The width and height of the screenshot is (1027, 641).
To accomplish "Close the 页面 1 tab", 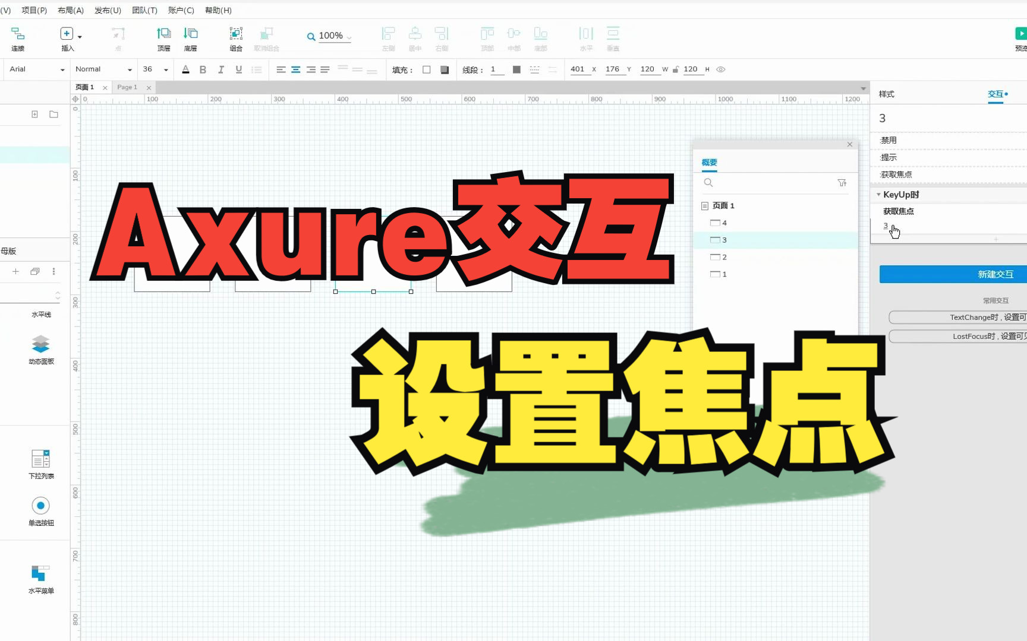I will click(x=105, y=88).
